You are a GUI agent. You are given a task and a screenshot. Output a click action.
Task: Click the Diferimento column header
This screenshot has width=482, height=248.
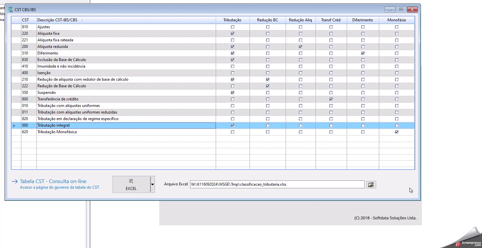click(363, 20)
